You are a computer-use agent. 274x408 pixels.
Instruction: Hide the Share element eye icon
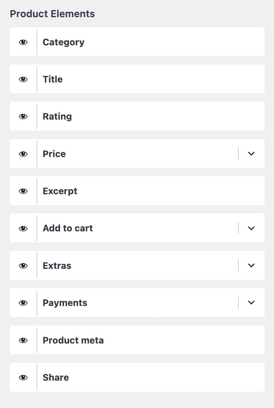[x=23, y=377]
